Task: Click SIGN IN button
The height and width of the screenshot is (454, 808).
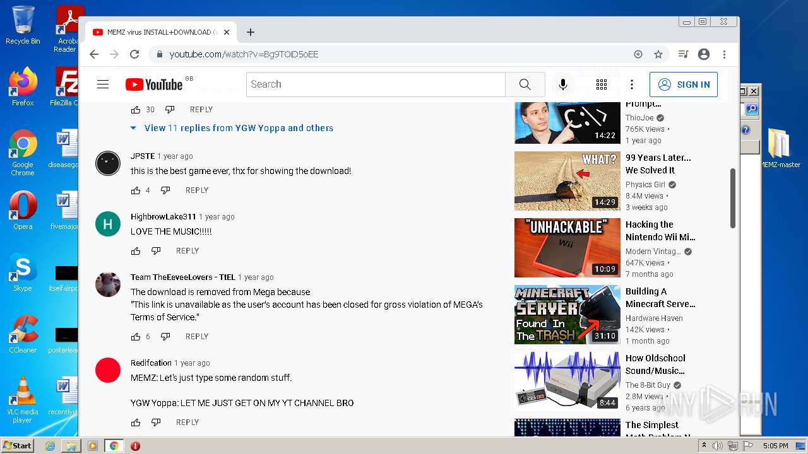Action: (684, 84)
